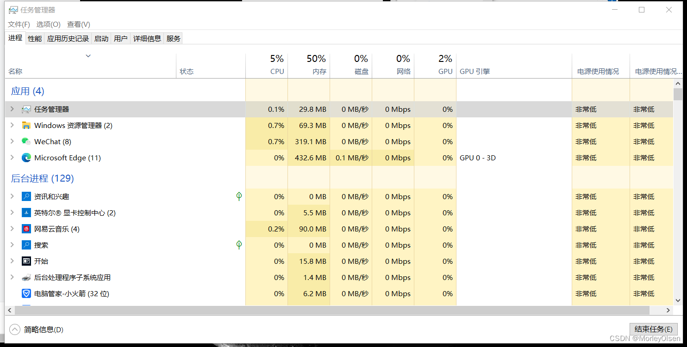Screen dimensions: 687x347
Task: Click the 结束任务(E) button
Action: [654, 329]
